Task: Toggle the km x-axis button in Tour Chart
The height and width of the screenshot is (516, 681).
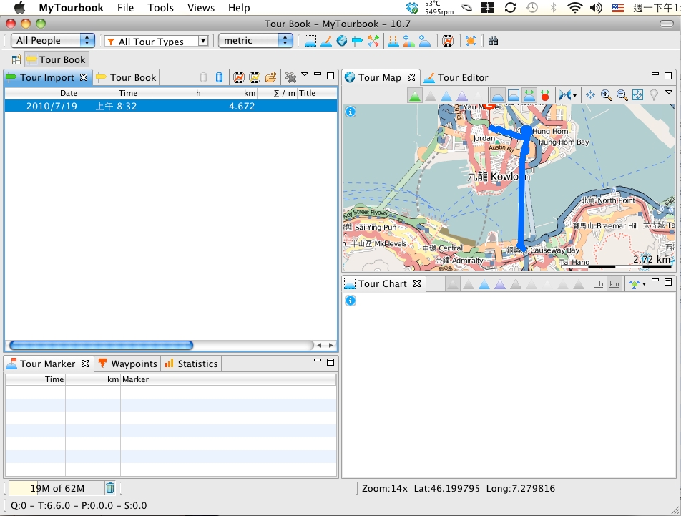Action: coord(614,284)
